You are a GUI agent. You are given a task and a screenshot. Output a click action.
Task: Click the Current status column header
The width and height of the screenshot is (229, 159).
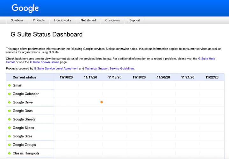click(x=25, y=77)
